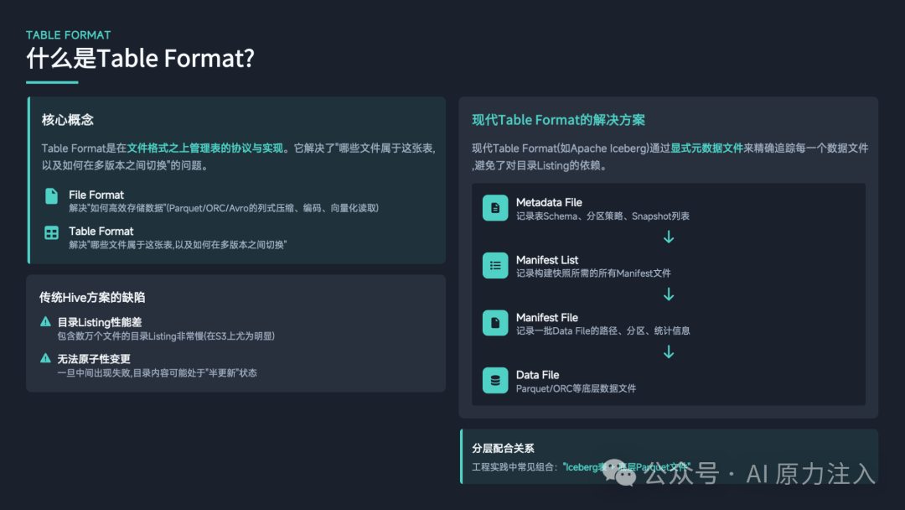Click the title "什么是Table Format?"
The image size is (905, 510).
(x=140, y=59)
